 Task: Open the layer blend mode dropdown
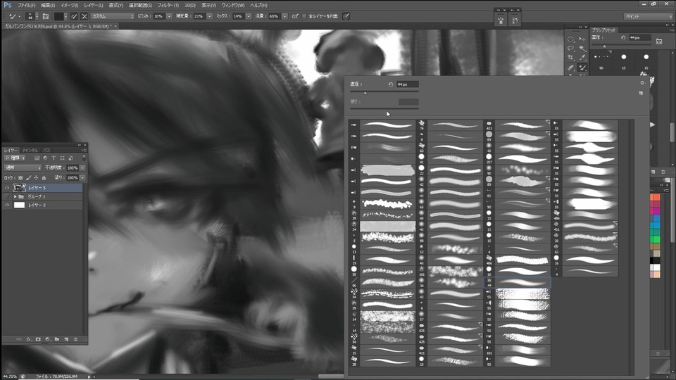[23, 167]
